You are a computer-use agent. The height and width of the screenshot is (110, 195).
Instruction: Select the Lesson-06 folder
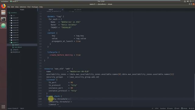point(16,30)
